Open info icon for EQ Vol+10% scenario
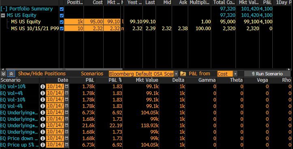The image size is (293, 149). 43,87
